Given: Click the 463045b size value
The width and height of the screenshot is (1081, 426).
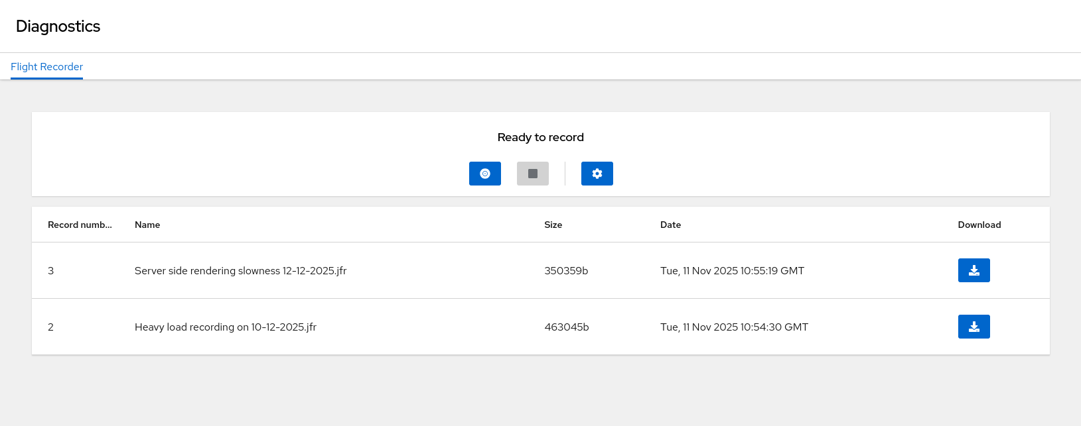Looking at the screenshot, I should point(566,327).
